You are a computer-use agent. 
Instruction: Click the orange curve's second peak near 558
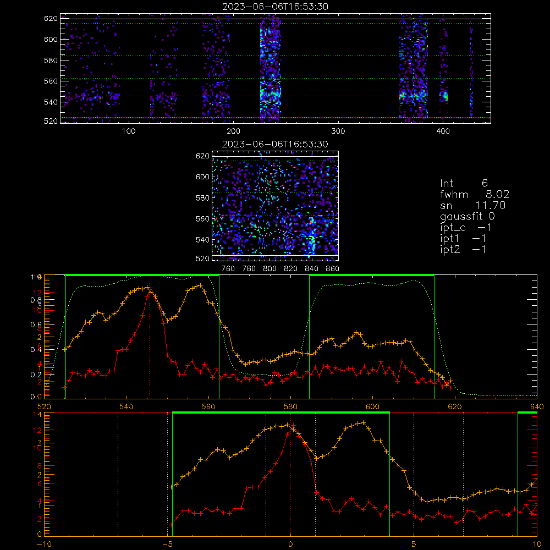tap(200, 285)
